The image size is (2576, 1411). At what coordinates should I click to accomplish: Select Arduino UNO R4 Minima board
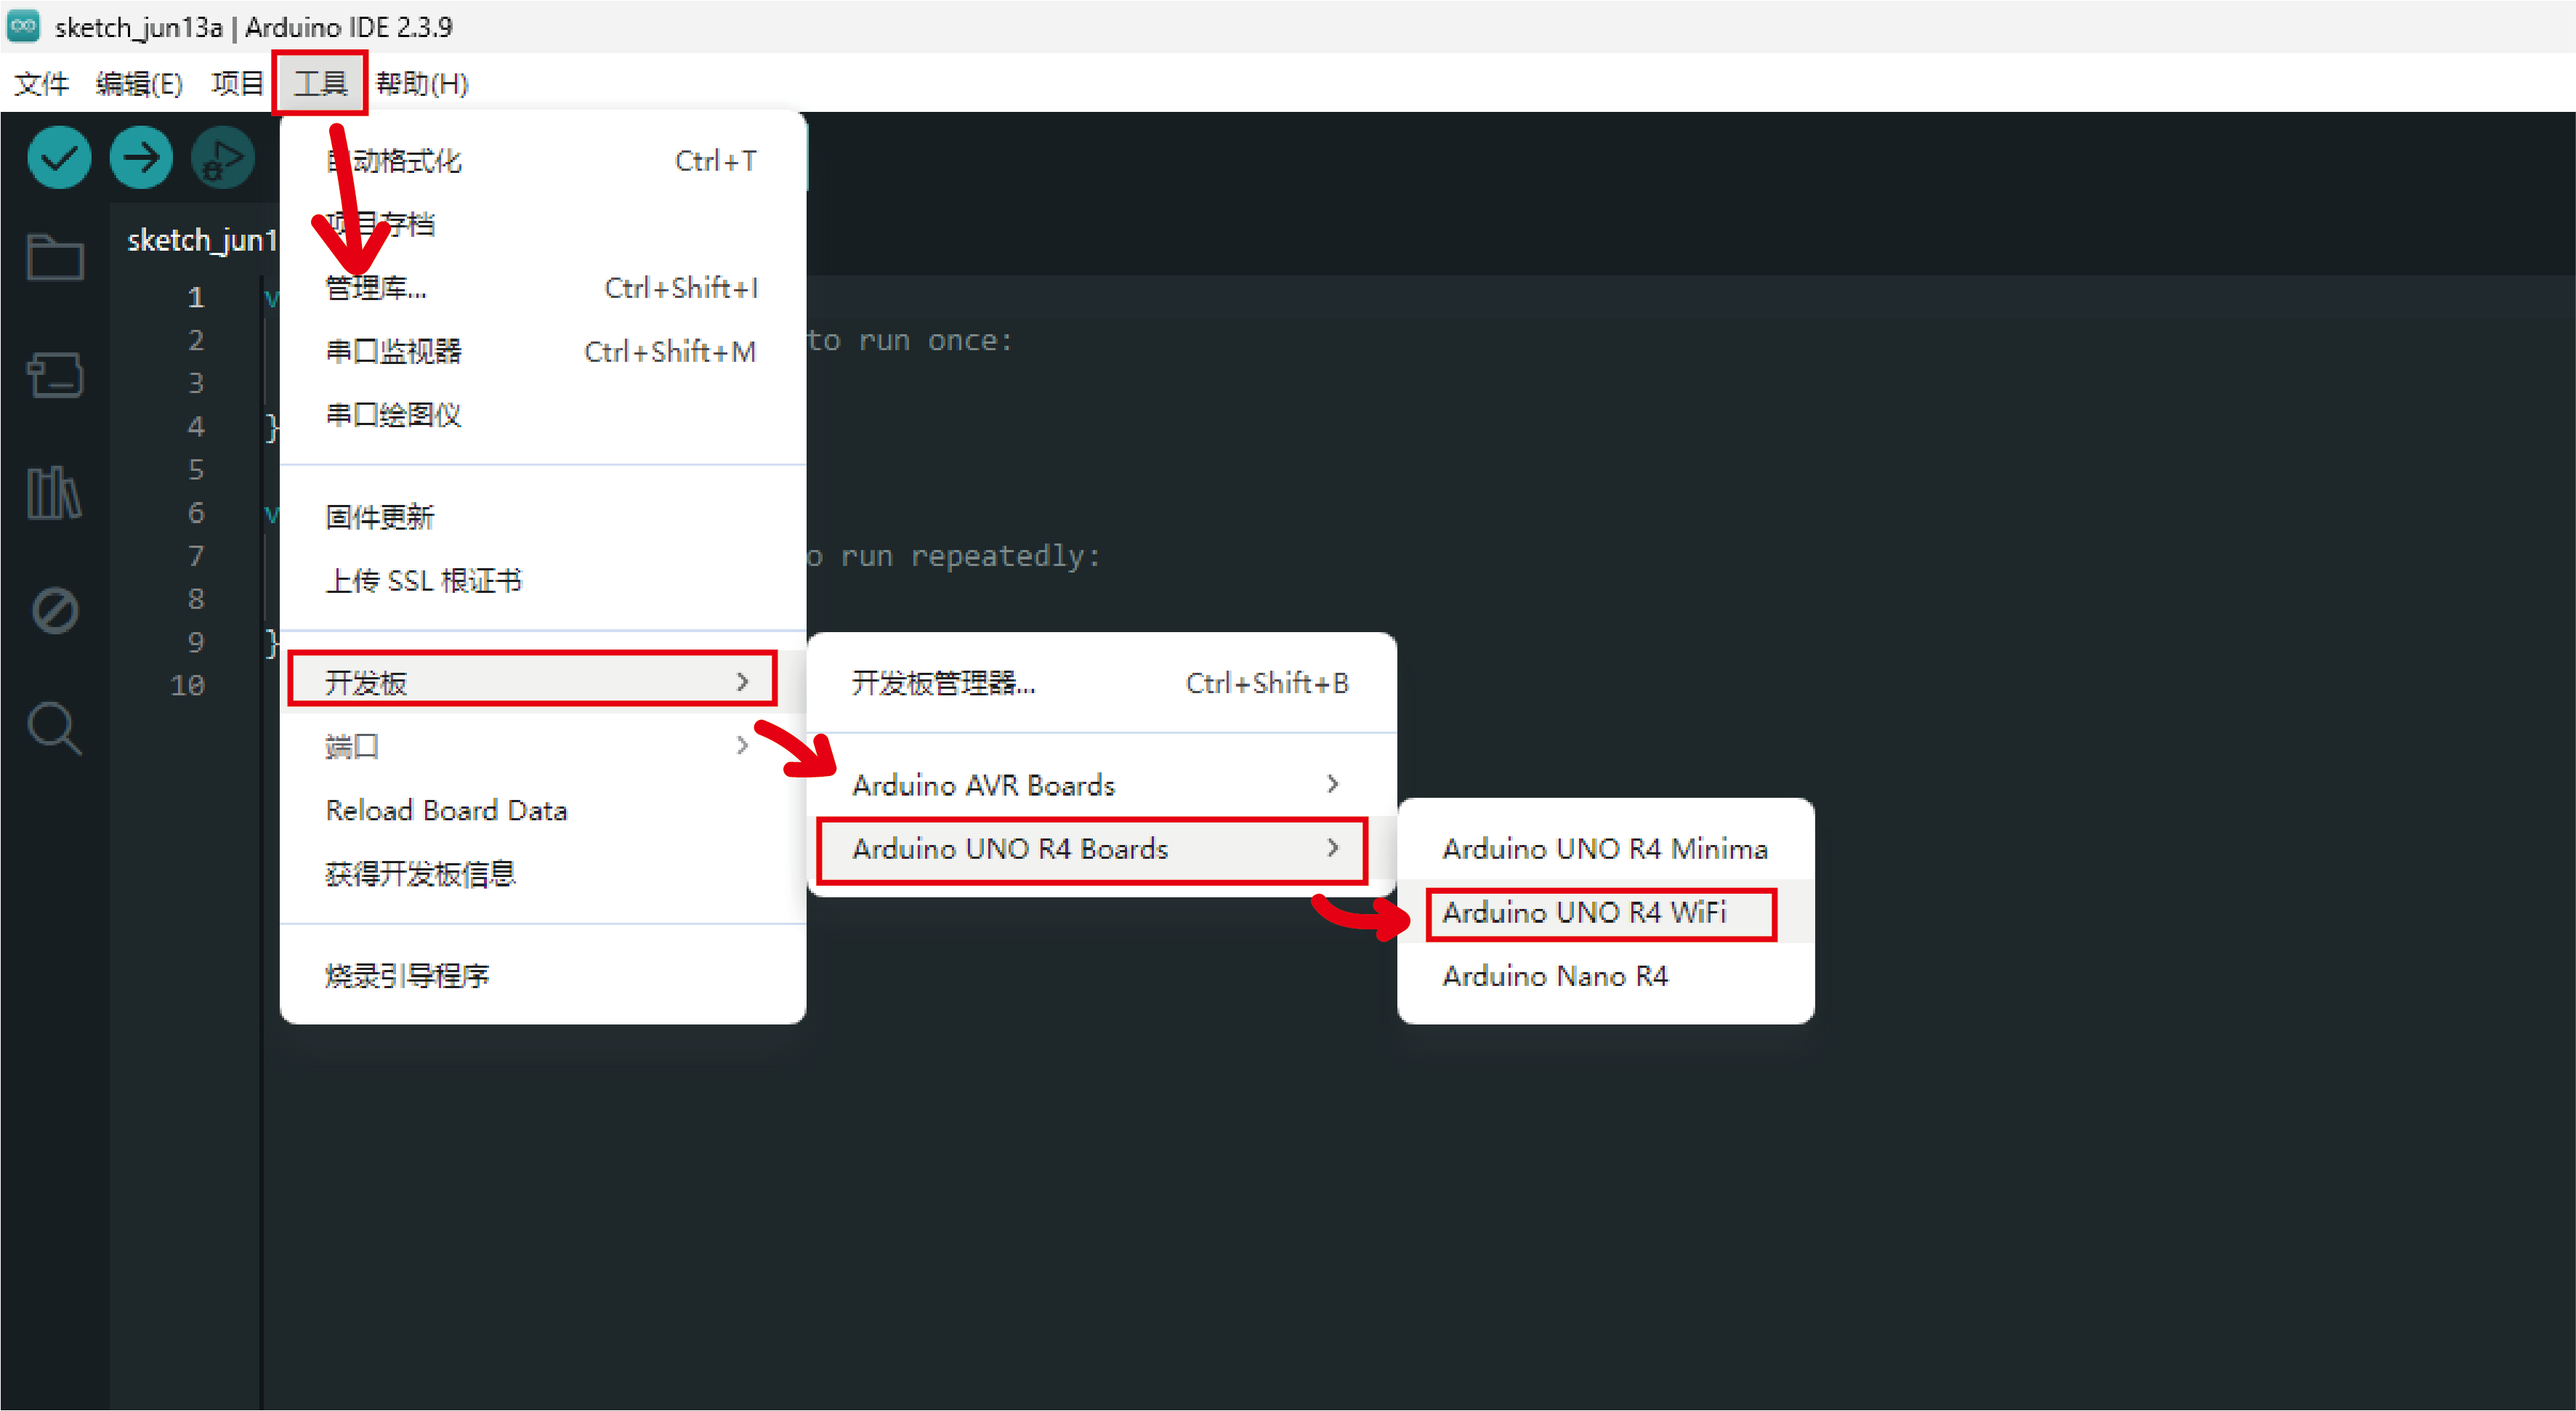pyautogui.click(x=1605, y=849)
